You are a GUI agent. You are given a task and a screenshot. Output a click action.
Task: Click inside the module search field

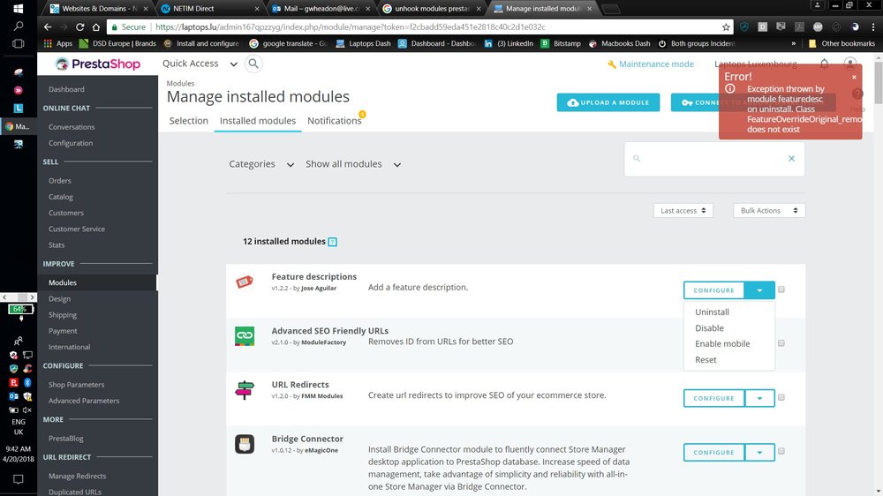[714, 159]
